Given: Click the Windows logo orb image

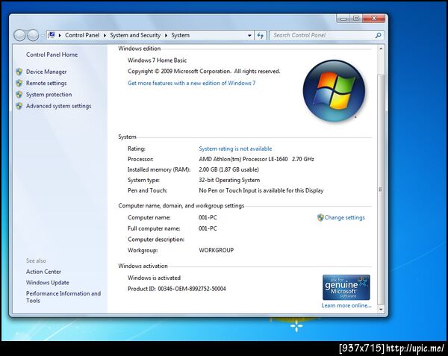Looking at the screenshot, I should pyautogui.click(x=334, y=91).
